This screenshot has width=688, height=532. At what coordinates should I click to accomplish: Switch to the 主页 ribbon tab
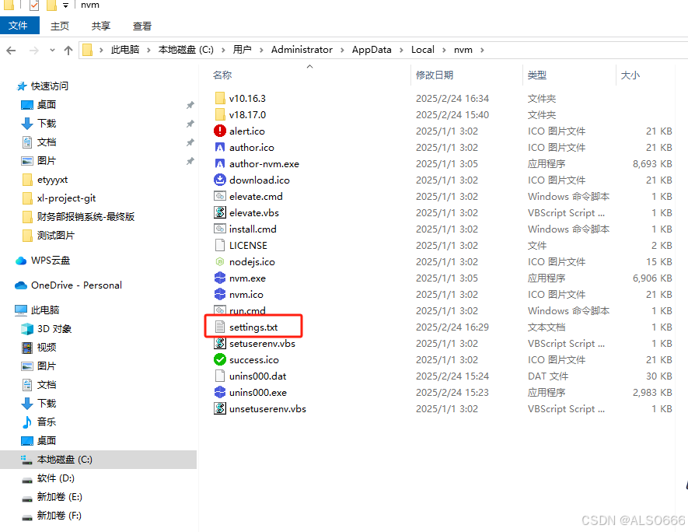click(x=60, y=26)
